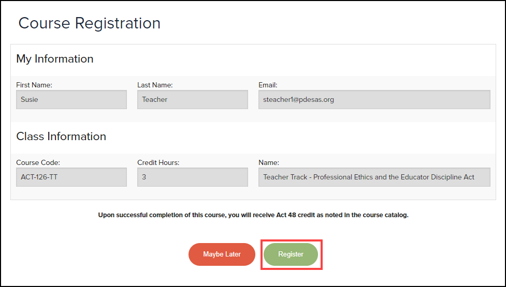Click the Email field with steacher1@pdesas.org

point(374,100)
